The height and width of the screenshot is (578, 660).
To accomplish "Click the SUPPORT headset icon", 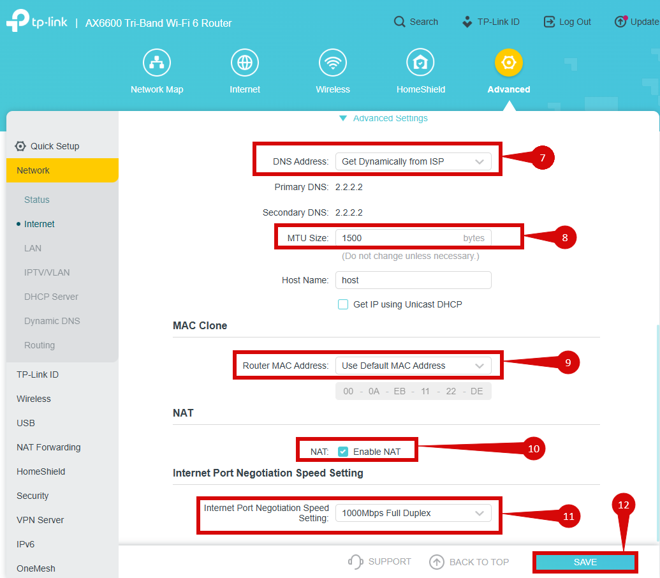I will [x=355, y=561].
